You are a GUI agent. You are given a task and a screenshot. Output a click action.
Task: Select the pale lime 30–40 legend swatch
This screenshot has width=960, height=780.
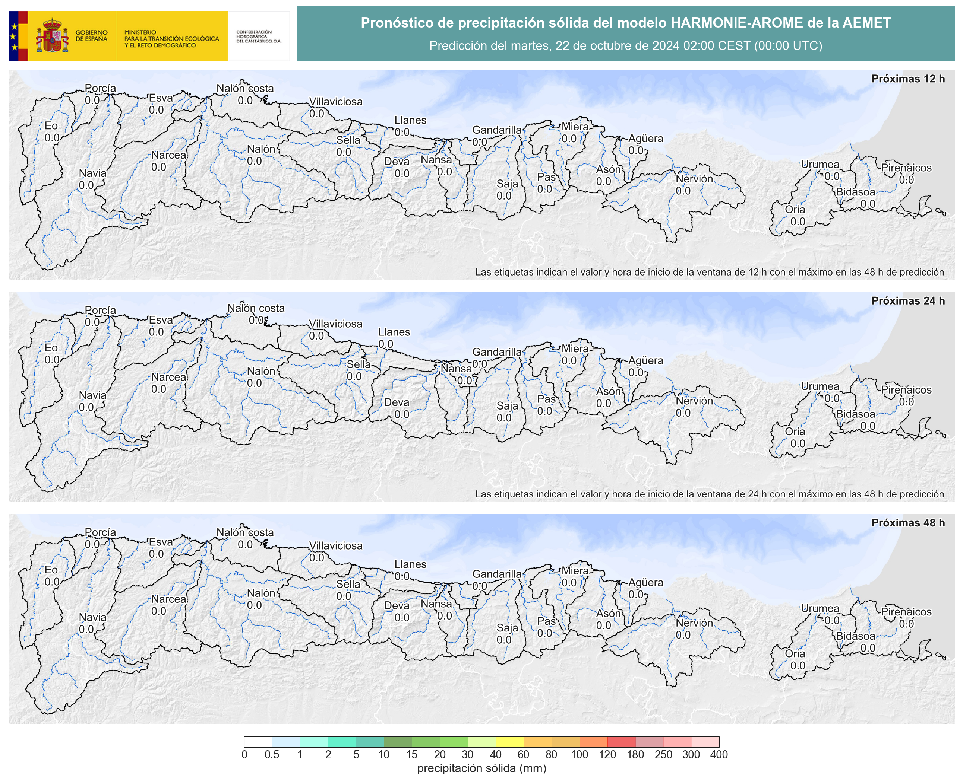coord(481,742)
